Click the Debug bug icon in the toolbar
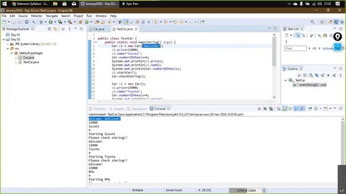 tap(41, 22)
